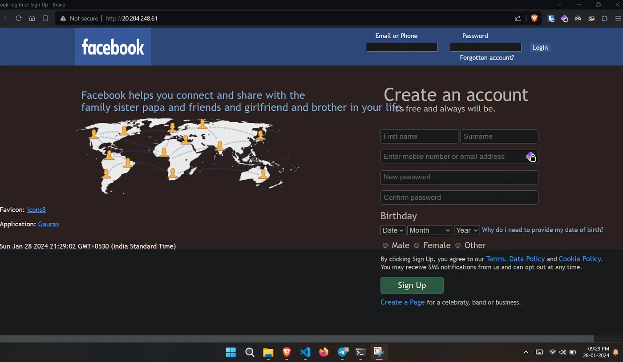This screenshot has height=362, width=623.
Task: Open the share icon in address bar
Action: tap(518, 18)
